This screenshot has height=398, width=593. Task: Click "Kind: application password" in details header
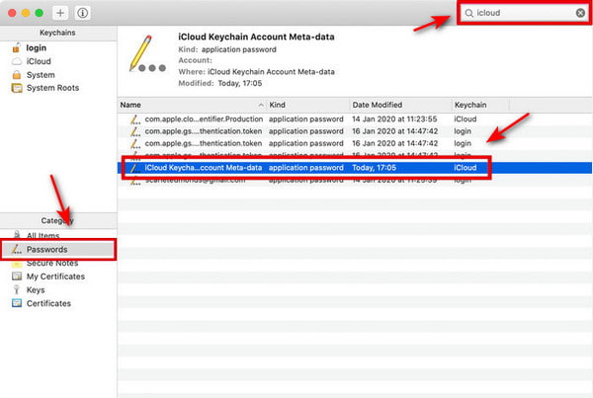pos(227,49)
